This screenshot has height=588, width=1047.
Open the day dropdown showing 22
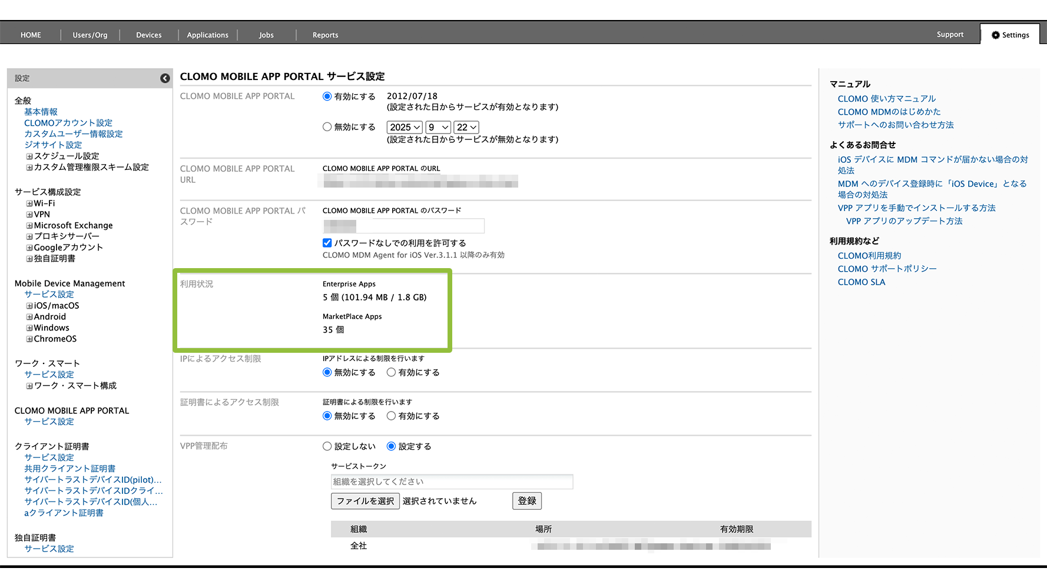466,127
